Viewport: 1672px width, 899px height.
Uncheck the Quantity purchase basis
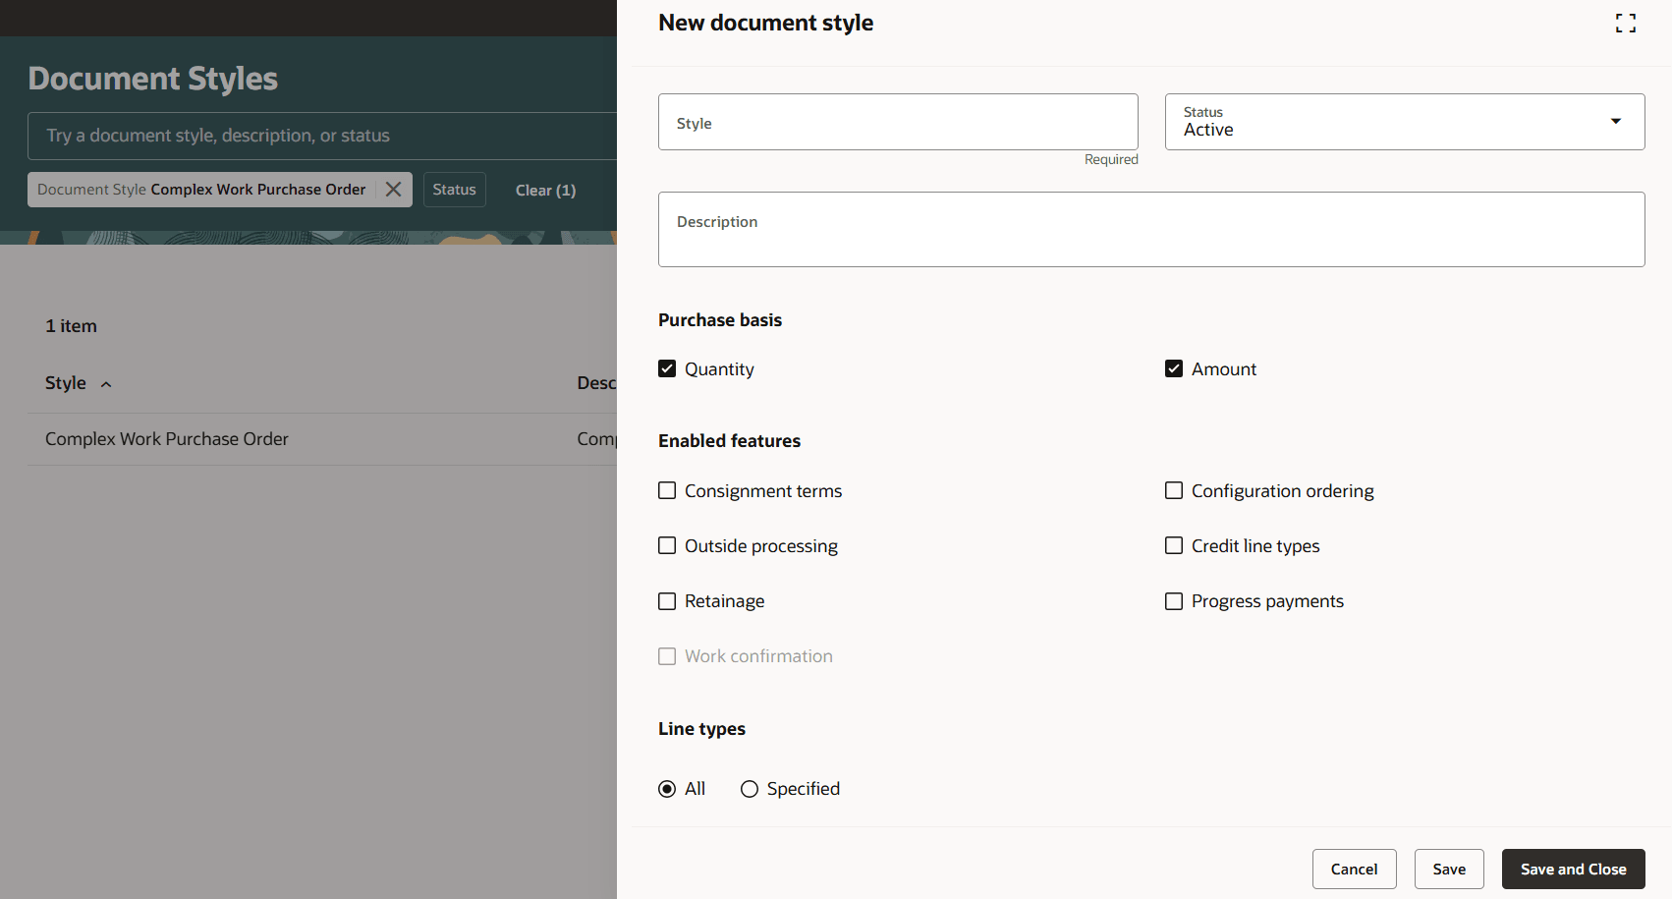tap(667, 369)
